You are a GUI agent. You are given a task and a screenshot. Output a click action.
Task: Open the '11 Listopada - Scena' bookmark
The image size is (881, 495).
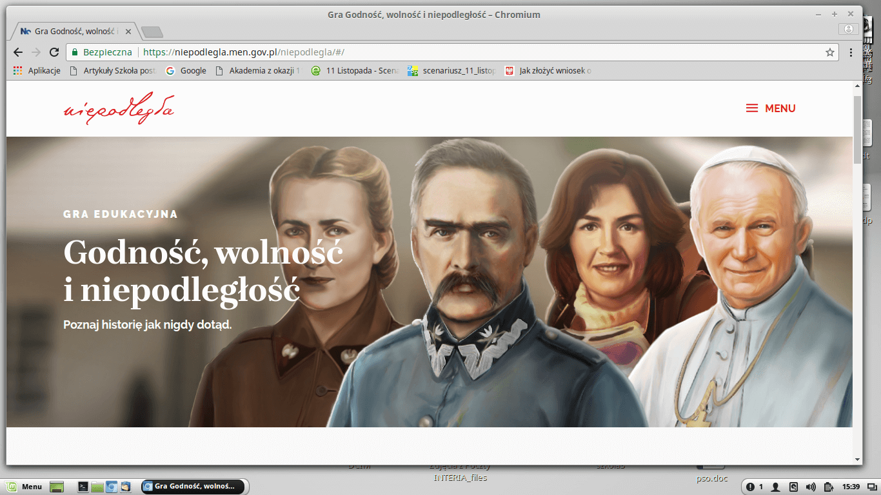(x=355, y=71)
